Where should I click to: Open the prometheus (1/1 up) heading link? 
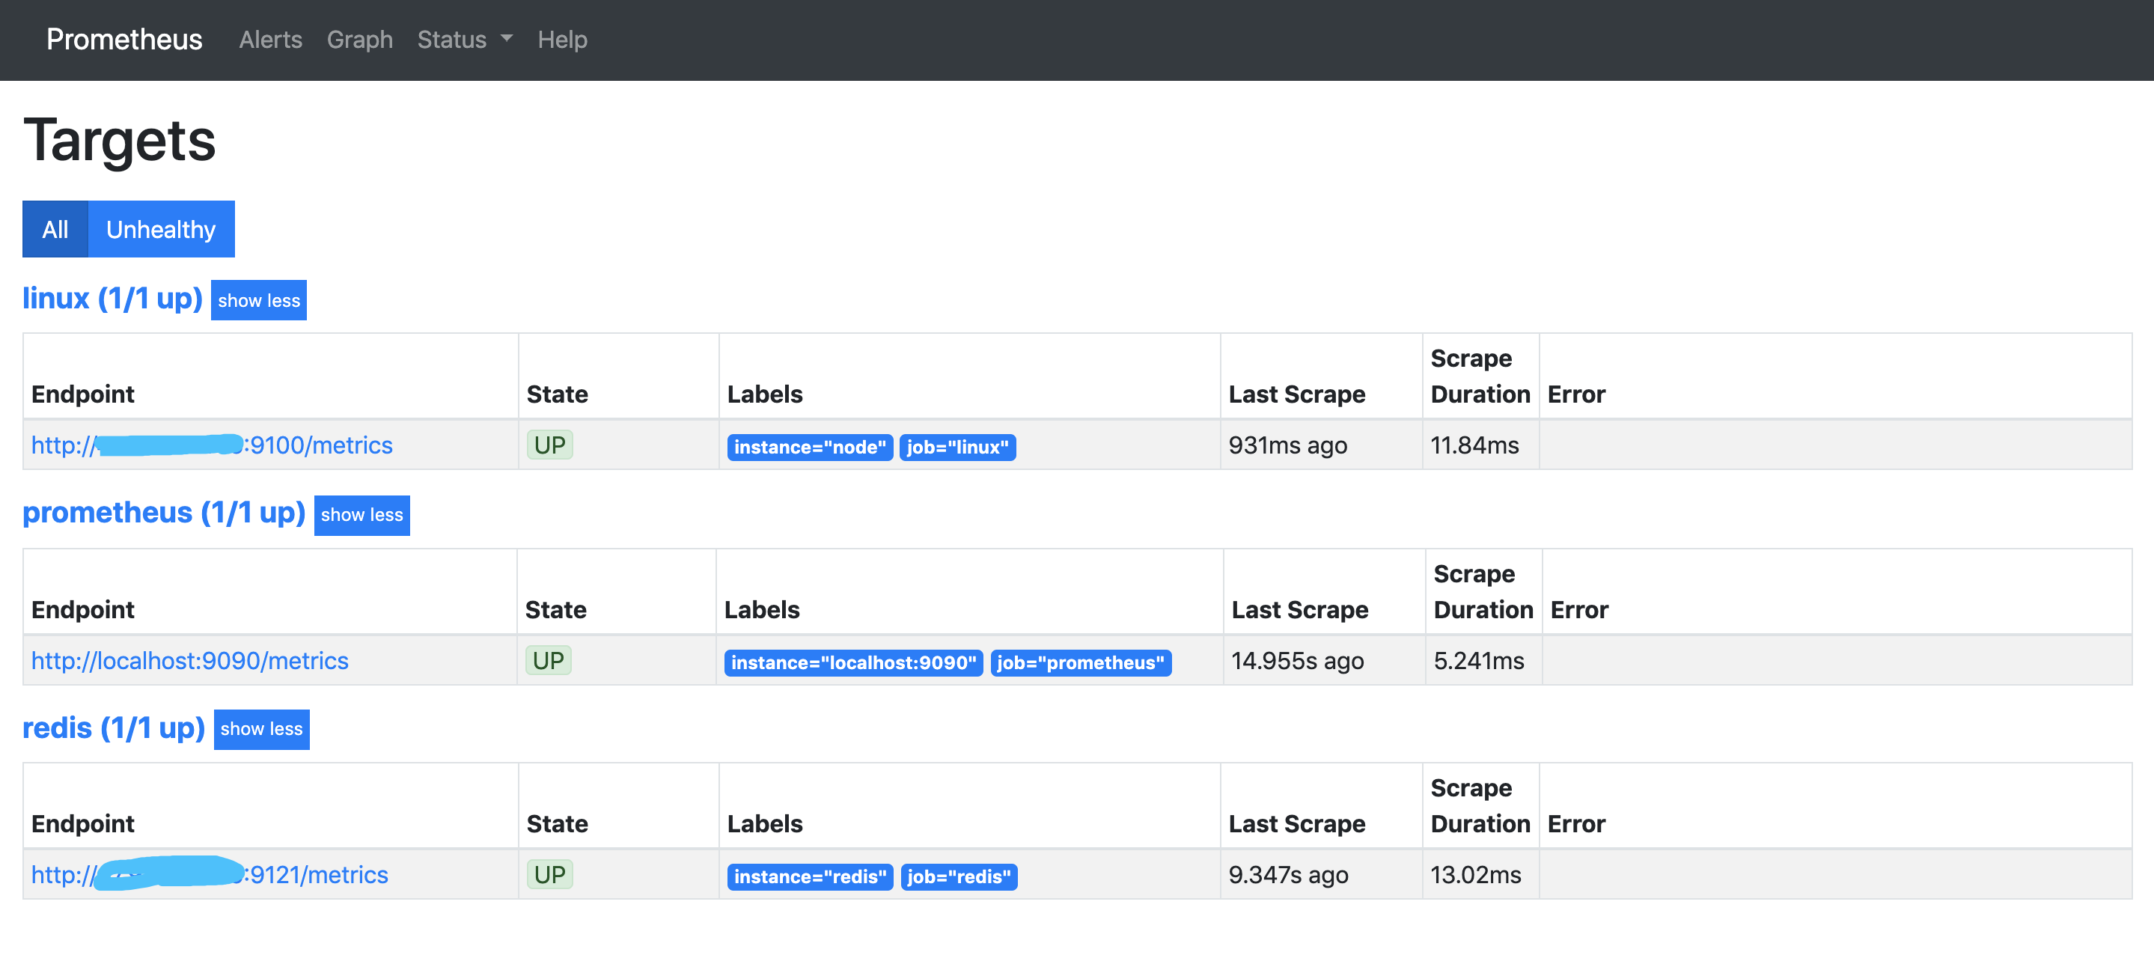[x=164, y=513]
